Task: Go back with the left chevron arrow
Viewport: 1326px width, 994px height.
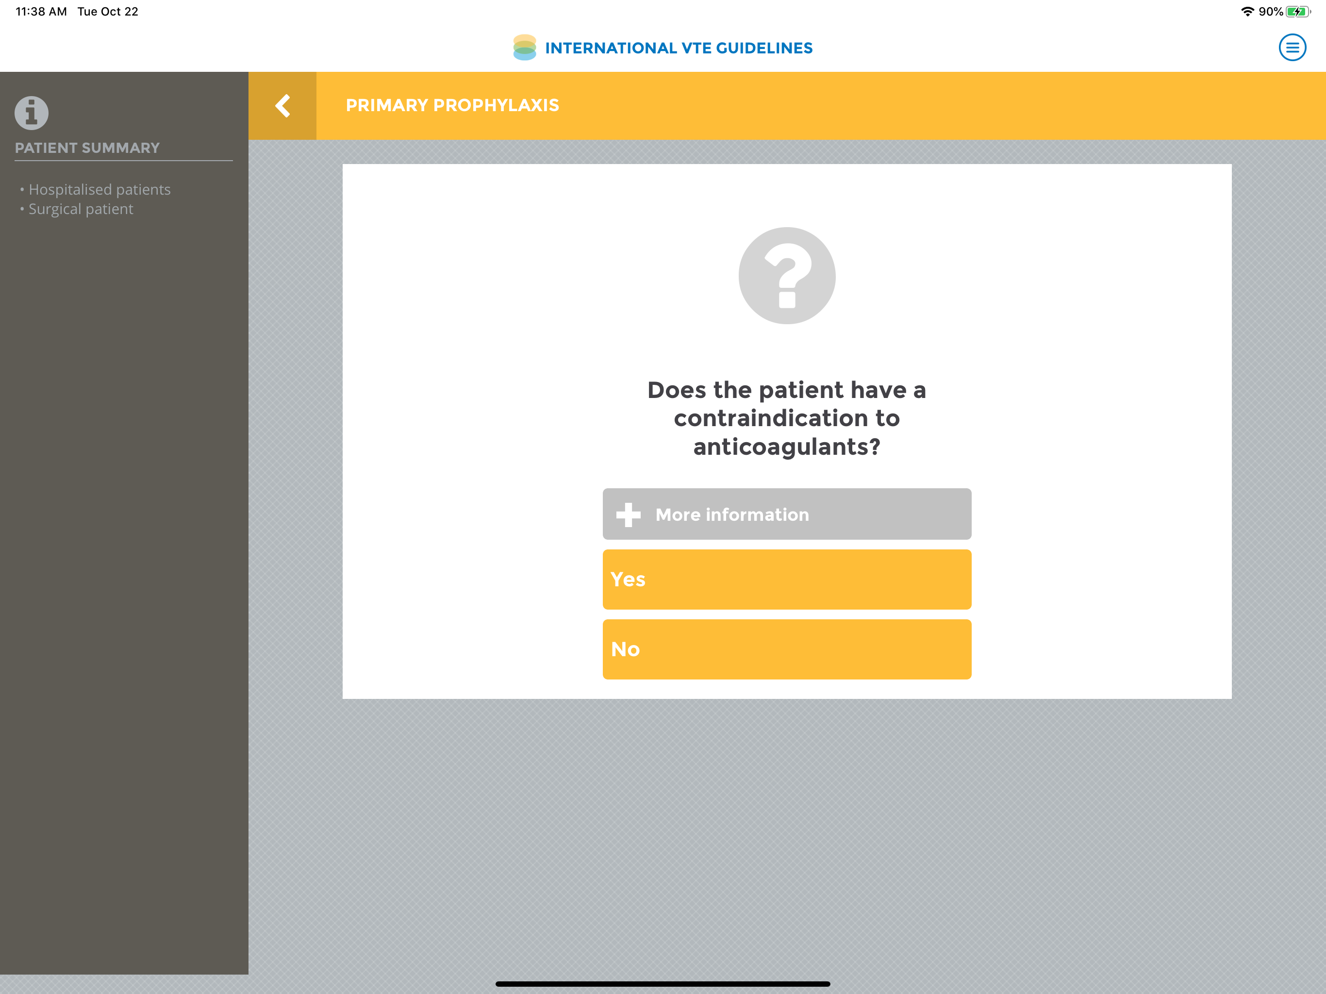Action: tap(282, 106)
